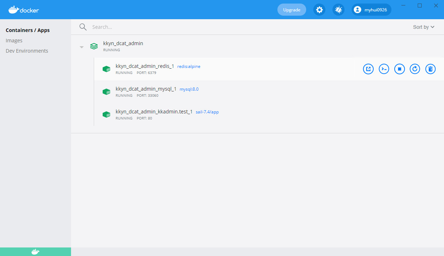
Task: Open a CLI for the redis container
Action: point(384,69)
